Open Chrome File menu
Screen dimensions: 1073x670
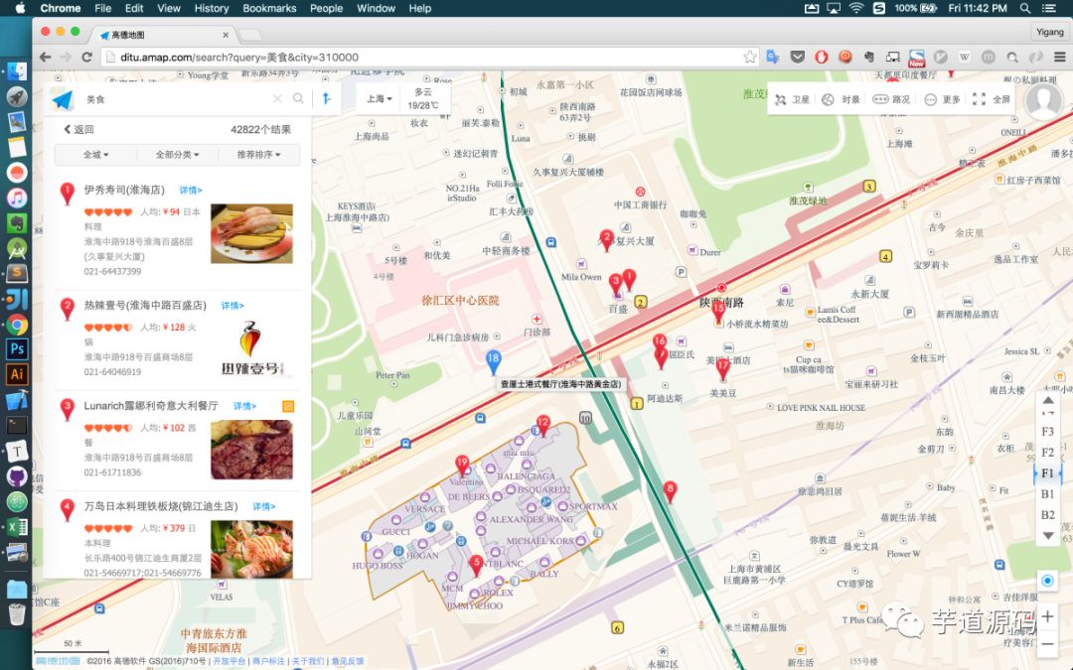102,8
